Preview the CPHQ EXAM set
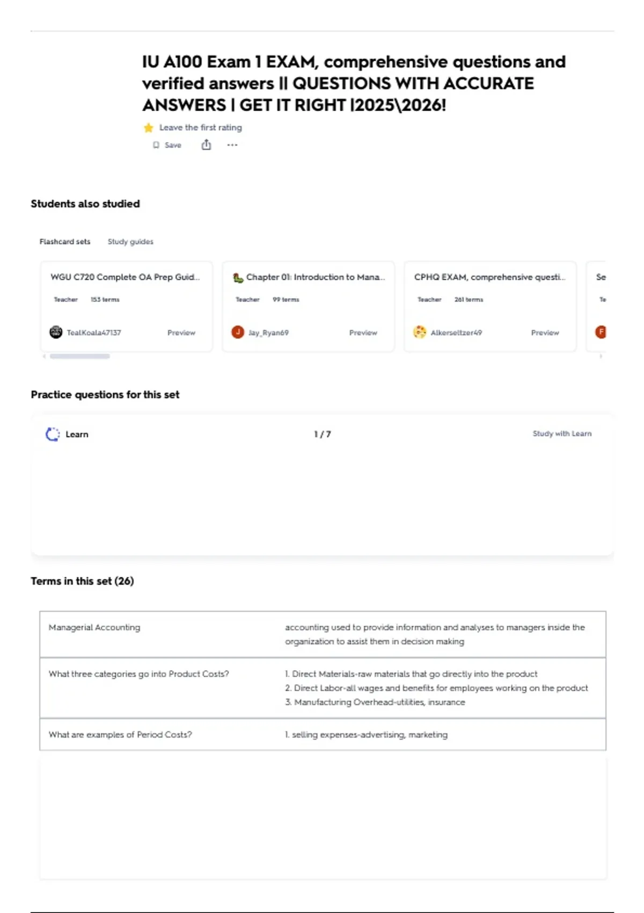The width and height of the screenshot is (644, 913). point(545,332)
